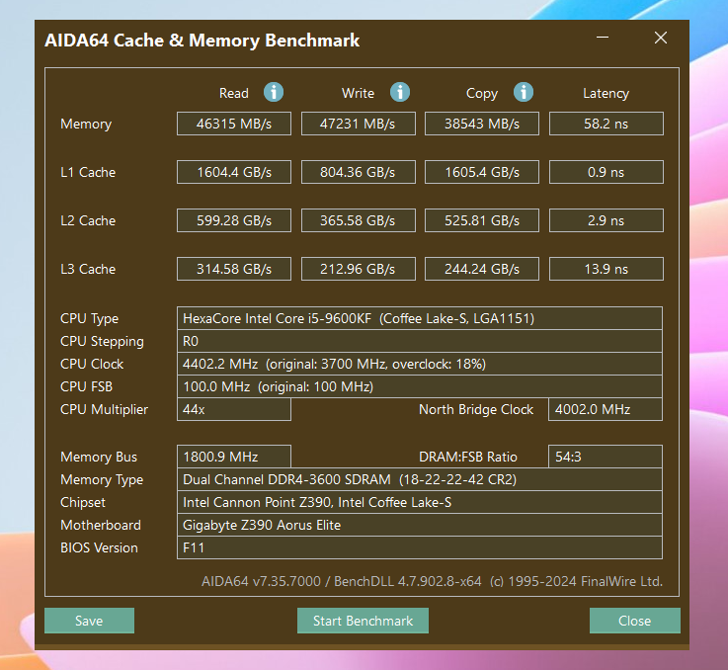This screenshot has width=728, height=670.
Task: Save the benchmark results
Action: point(89,621)
